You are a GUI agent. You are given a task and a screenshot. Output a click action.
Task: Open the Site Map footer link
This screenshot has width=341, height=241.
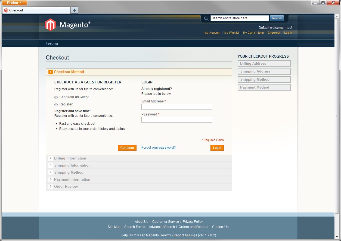[x=114, y=227]
